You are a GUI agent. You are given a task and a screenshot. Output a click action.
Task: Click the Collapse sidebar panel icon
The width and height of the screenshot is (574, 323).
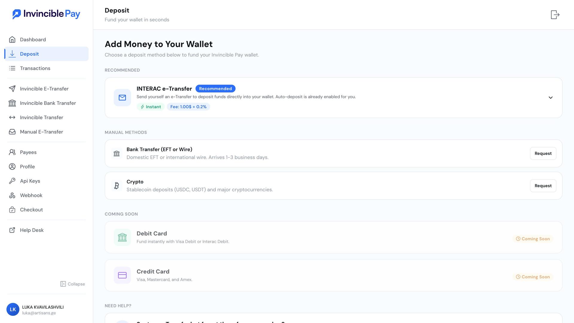tap(63, 284)
